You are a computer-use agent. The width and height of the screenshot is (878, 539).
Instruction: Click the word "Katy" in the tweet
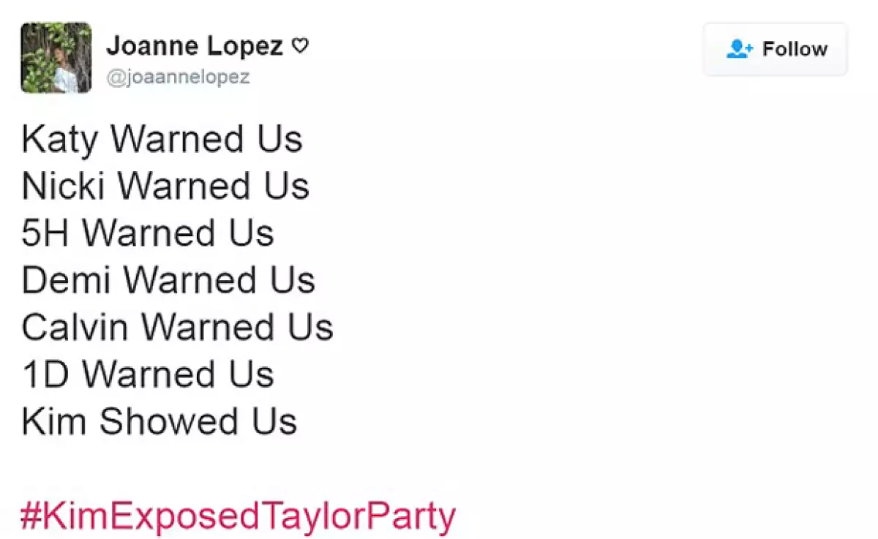(60, 140)
